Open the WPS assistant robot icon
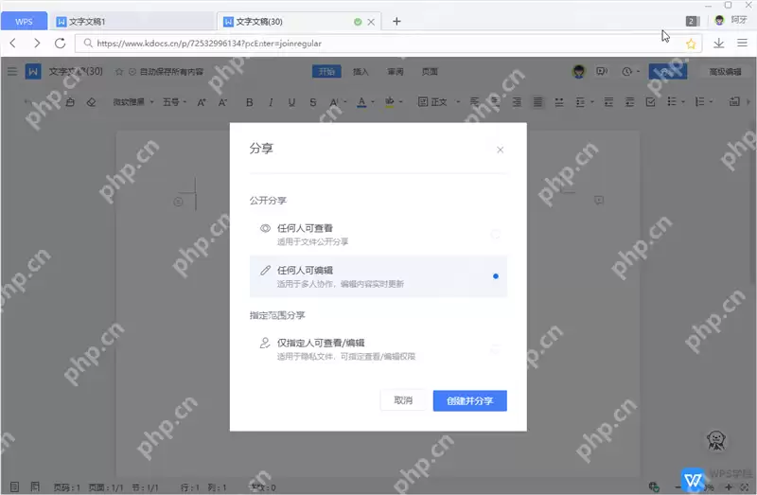This screenshot has height=495, width=757. [716, 440]
